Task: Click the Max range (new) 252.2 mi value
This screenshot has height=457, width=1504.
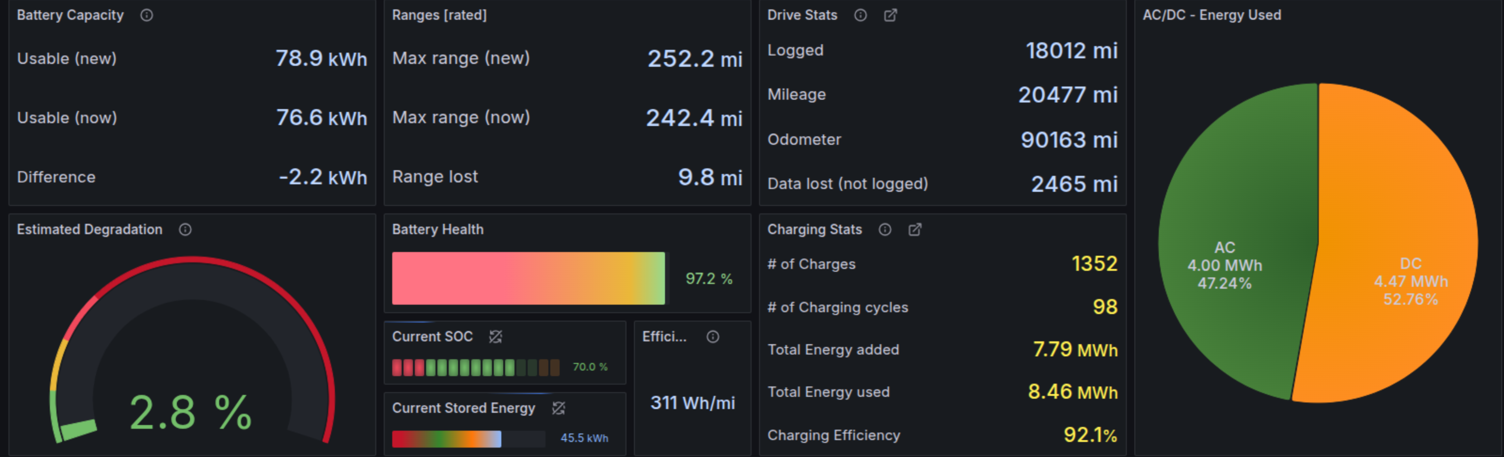Action: [695, 59]
